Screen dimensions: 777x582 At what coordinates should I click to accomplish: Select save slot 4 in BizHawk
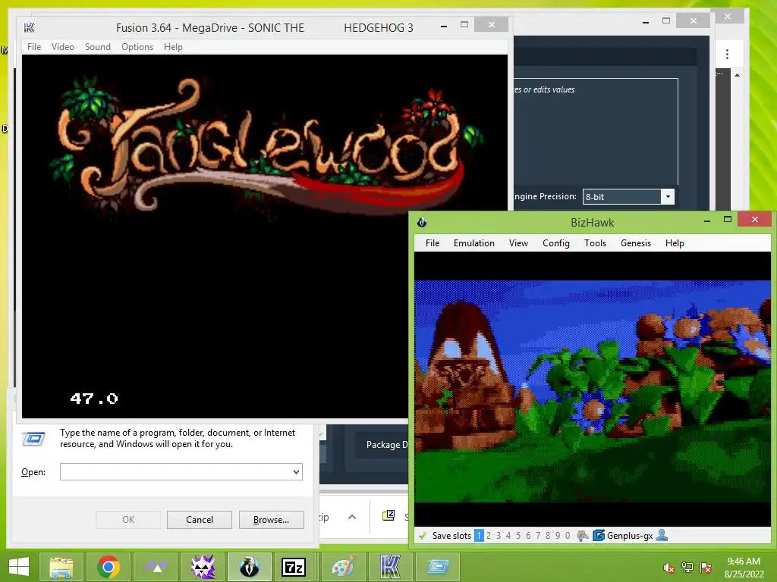tap(508, 536)
